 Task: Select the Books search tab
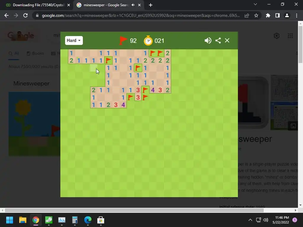pyautogui.click(x=35, y=53)
